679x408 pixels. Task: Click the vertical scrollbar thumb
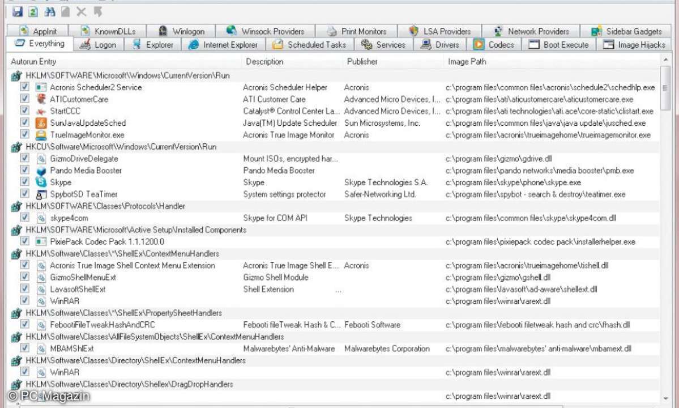tap(665, 88)
